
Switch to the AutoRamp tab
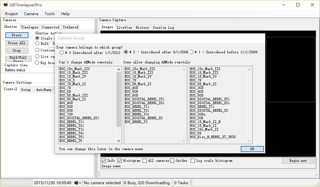44,90
